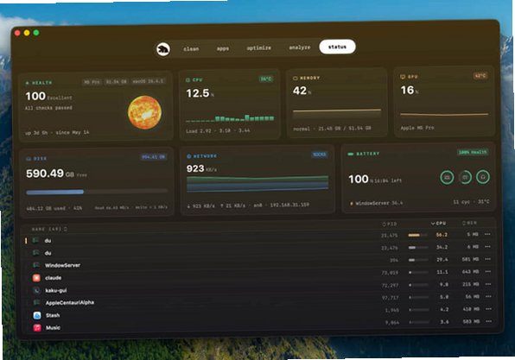The image size is (515, 360).
Task: Click the GPU temperature badge 42°C
Action: pos(480,76)
